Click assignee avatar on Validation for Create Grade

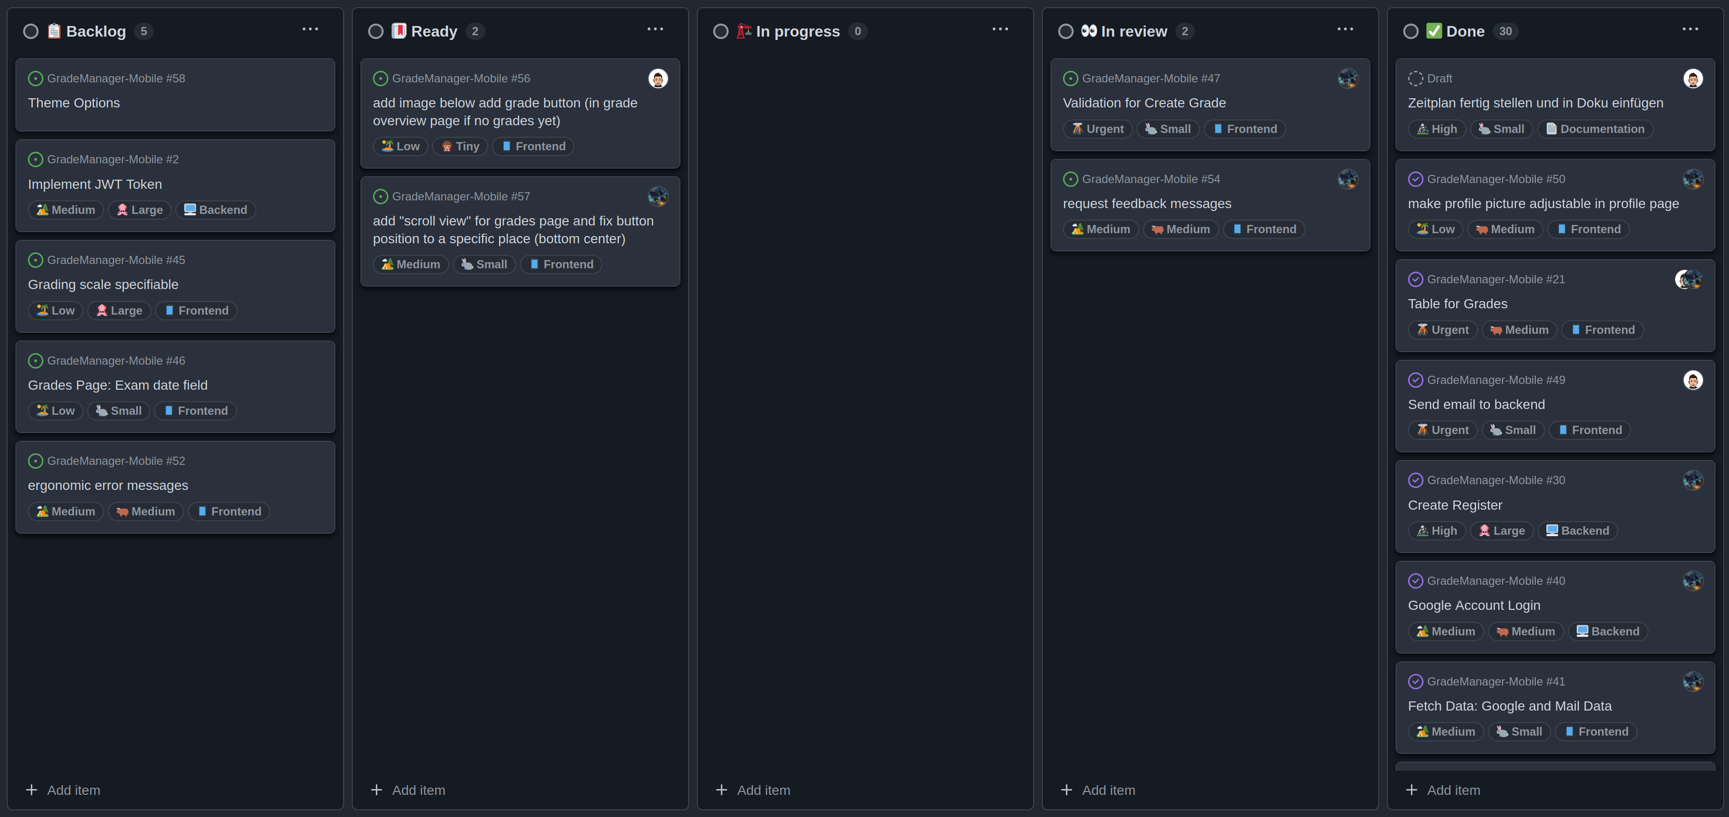[1348, 79]
